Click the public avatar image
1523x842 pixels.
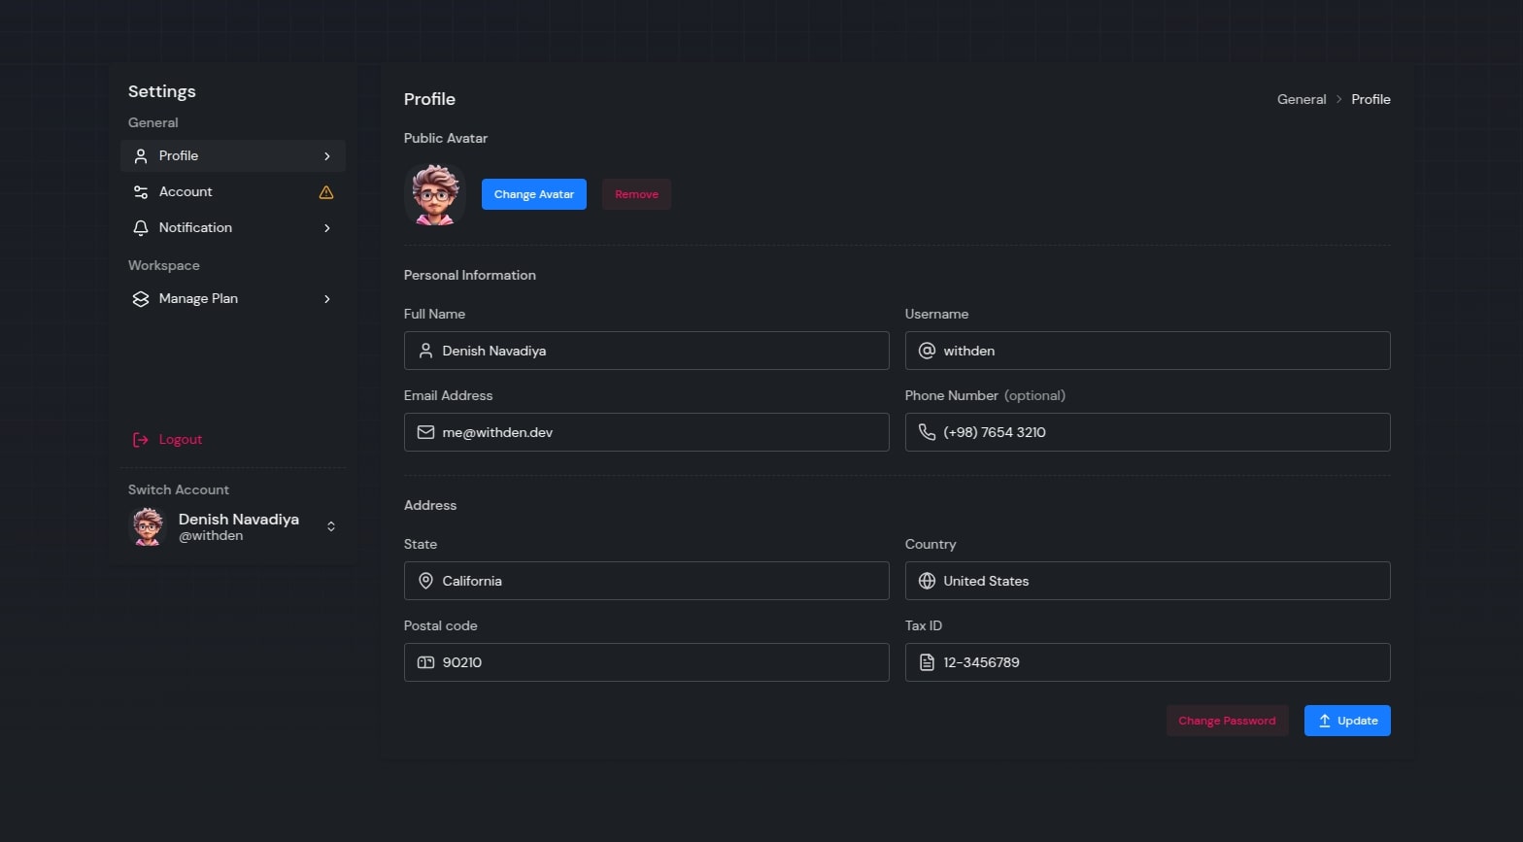435,194
